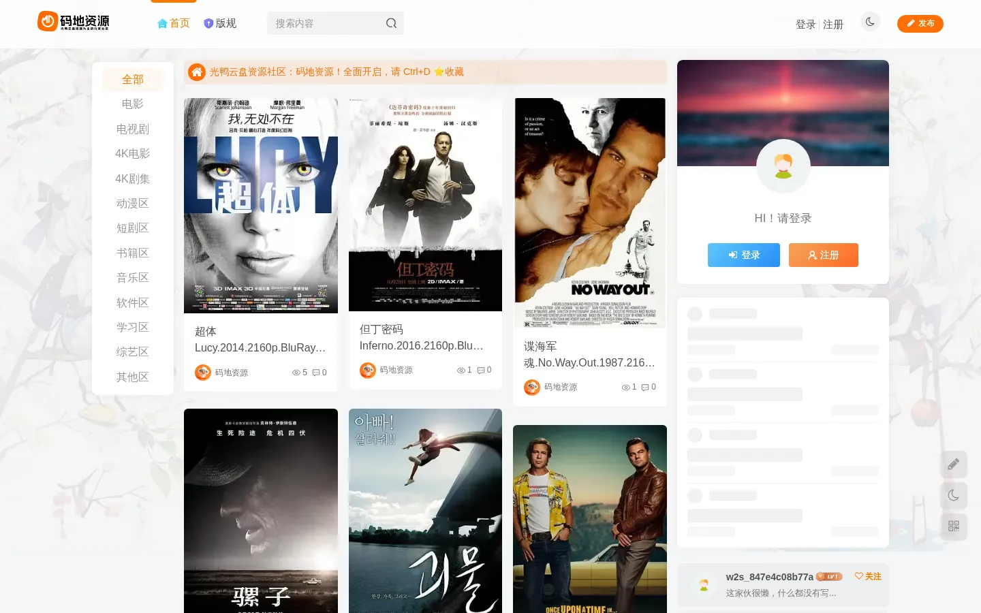Click the avatar of w2s_847e4c08b77a

pos(704,584)
